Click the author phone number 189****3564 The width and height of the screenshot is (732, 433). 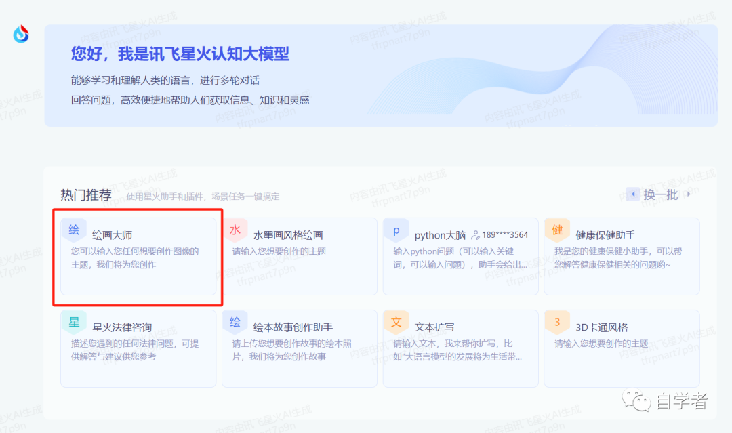tap(505, 235)
